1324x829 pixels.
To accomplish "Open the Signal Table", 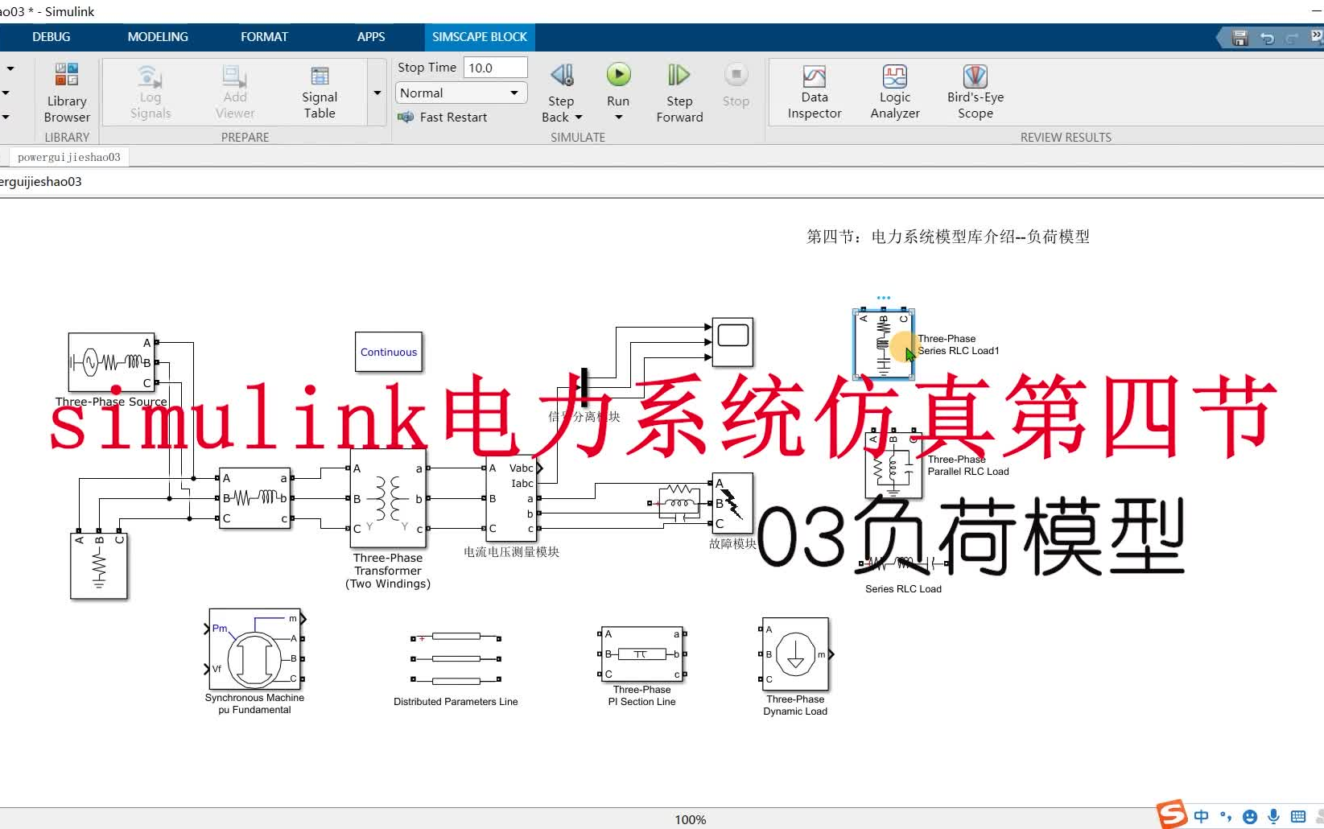I will (320, 93).
